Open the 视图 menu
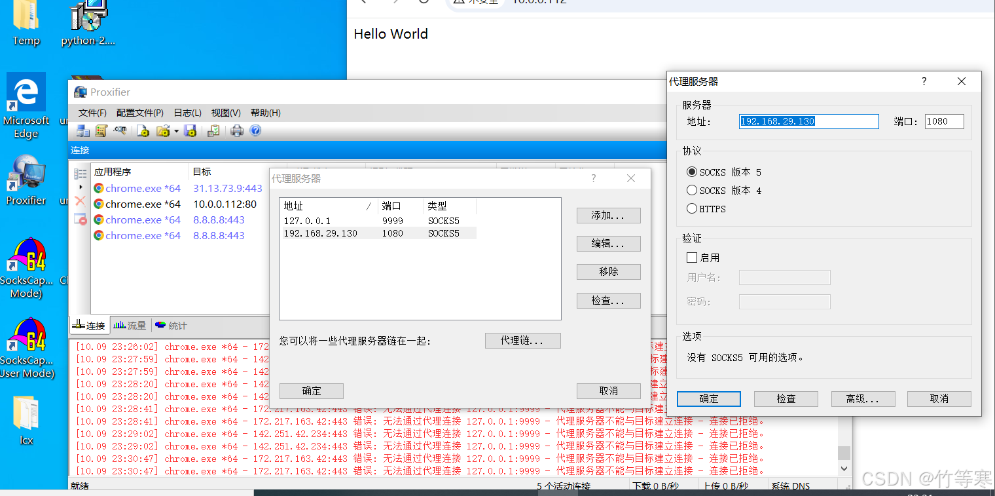 pyautogui.click(x=225, y=113)
